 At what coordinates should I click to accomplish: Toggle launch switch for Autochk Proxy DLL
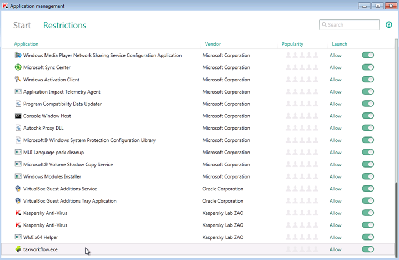[368, 128]
